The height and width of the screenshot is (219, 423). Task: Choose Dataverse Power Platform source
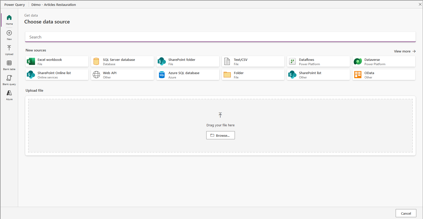click(384, 61)
